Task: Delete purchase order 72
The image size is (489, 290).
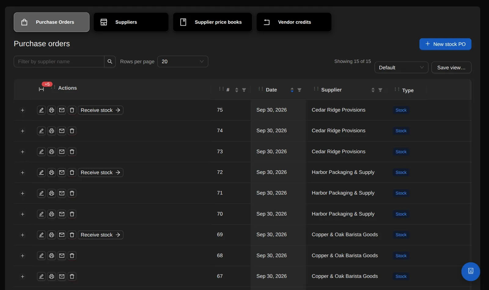Action: tap(72, 173)
